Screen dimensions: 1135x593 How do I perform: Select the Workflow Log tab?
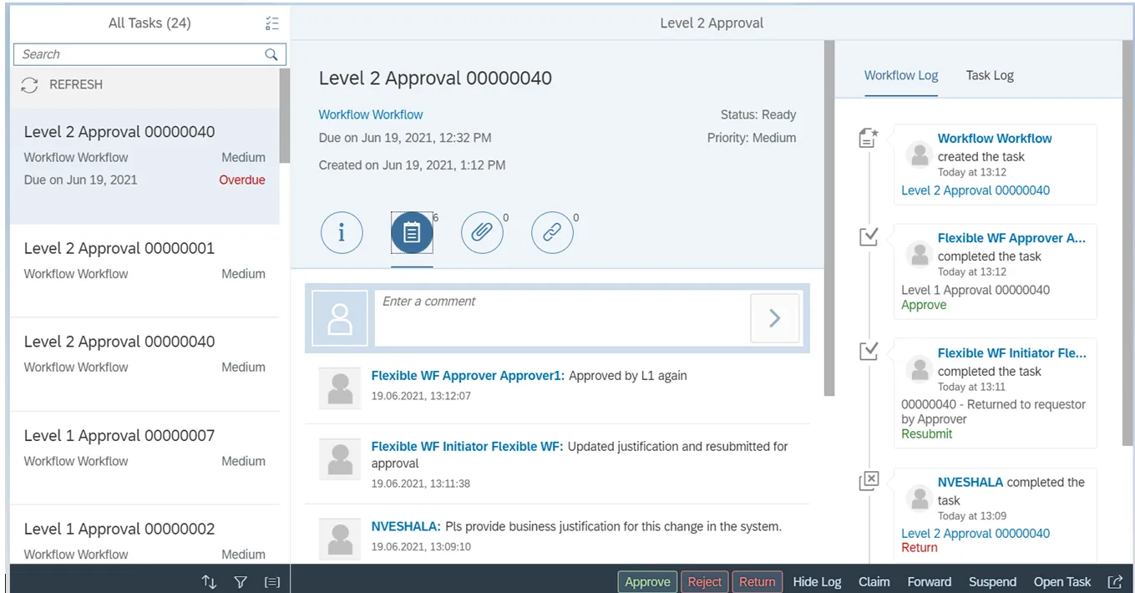point(900,75)
